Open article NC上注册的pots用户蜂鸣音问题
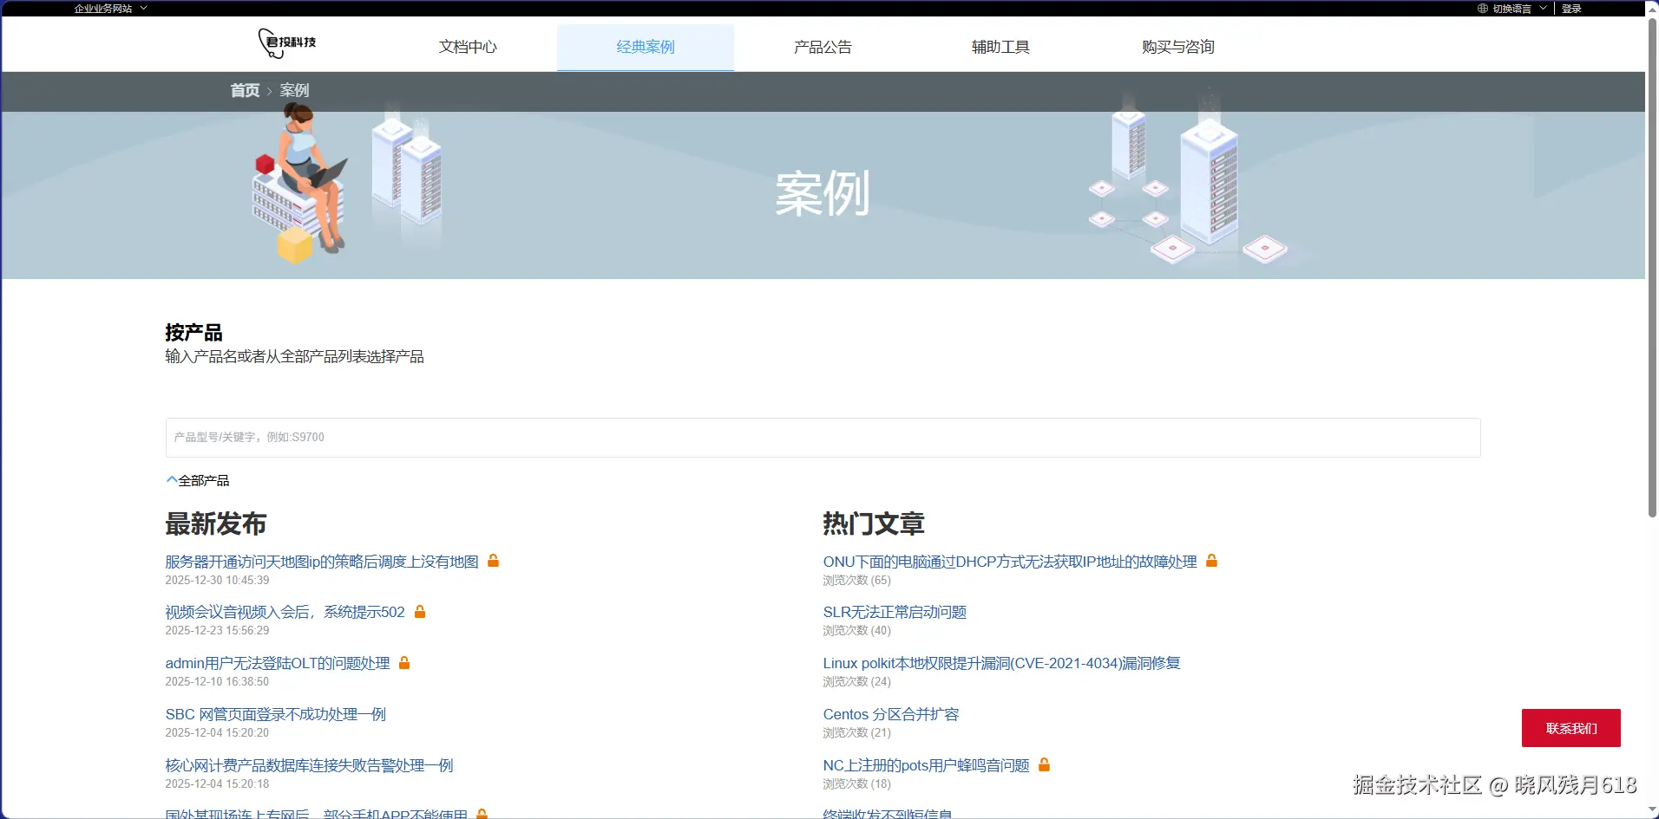The image size is (1659, 819). 927,765
